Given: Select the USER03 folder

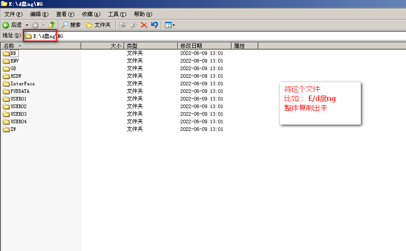Looking at the screenshot, I should (x=18, y=114).
